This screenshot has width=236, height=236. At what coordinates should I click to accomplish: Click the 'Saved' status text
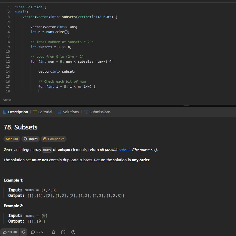pos(7,100)
